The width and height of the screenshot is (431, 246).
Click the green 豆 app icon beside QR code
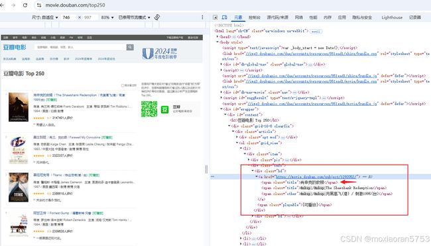tap(164, 109)
